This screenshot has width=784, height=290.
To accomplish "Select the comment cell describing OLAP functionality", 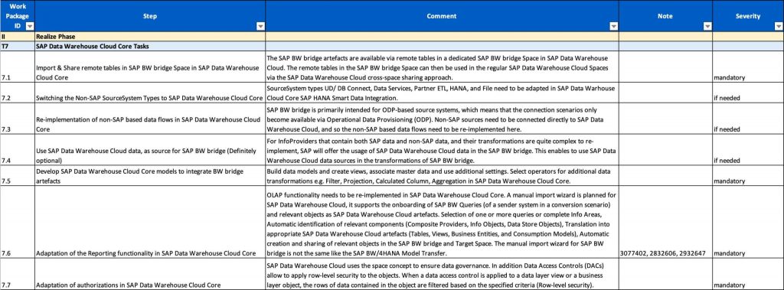I will point(442,223).
